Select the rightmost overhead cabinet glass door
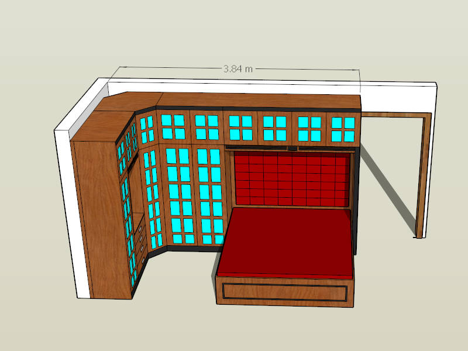 coord(343,128)
